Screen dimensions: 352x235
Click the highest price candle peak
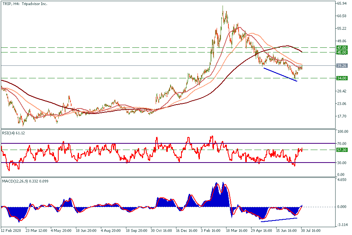(x=223, y=7)
